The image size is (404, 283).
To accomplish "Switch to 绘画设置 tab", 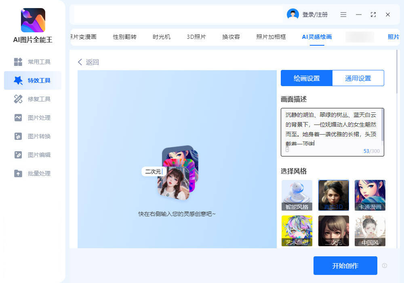I will [307, 78].
